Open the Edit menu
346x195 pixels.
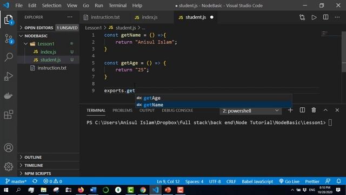pos(32,5)
